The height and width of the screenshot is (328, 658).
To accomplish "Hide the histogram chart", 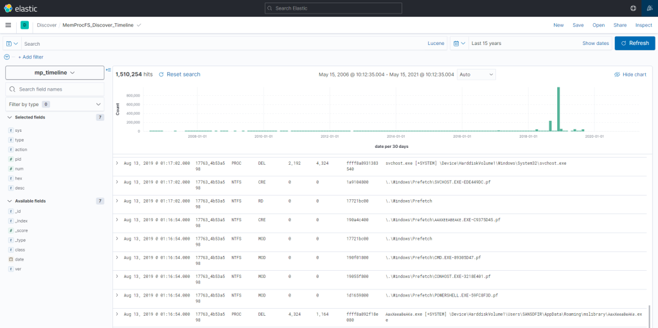I will coord(630,75).
